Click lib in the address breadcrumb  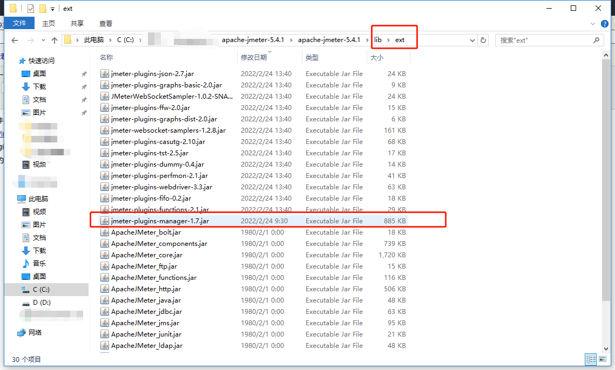coord(378,40)
